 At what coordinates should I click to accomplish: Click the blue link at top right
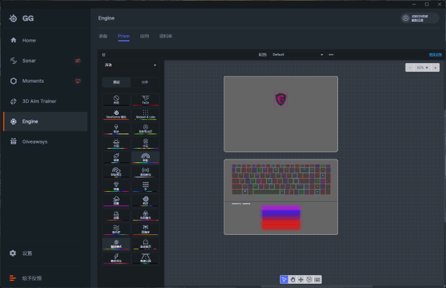point(435,55)
